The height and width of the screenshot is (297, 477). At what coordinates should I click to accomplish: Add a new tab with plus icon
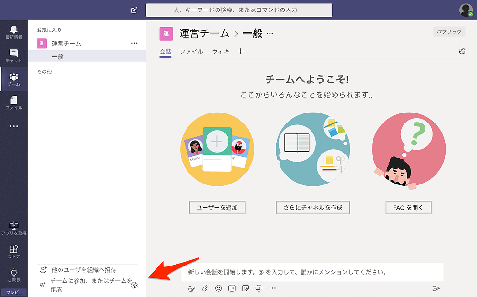[240, 51]
